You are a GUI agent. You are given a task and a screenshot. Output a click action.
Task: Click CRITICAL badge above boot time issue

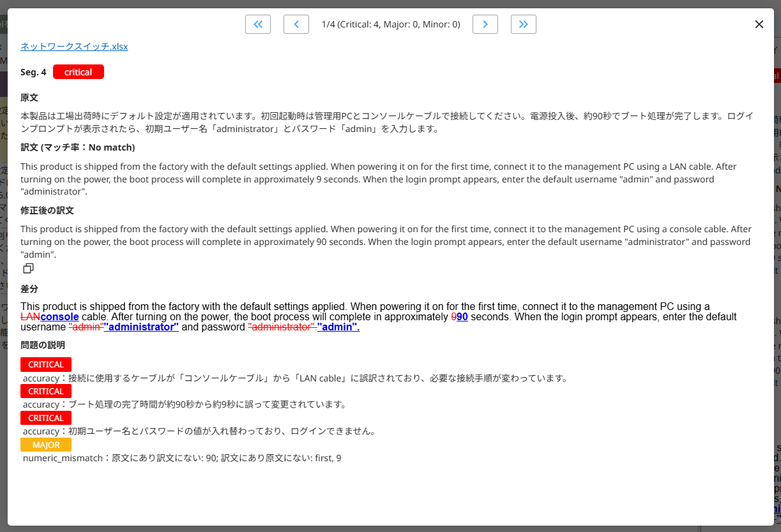(46, 391)
